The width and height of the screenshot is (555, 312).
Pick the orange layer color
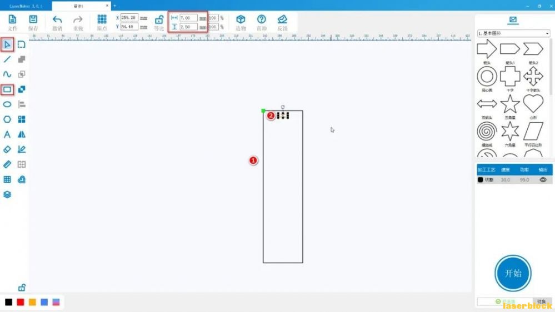pyautogui.click(x=32, y=302)
